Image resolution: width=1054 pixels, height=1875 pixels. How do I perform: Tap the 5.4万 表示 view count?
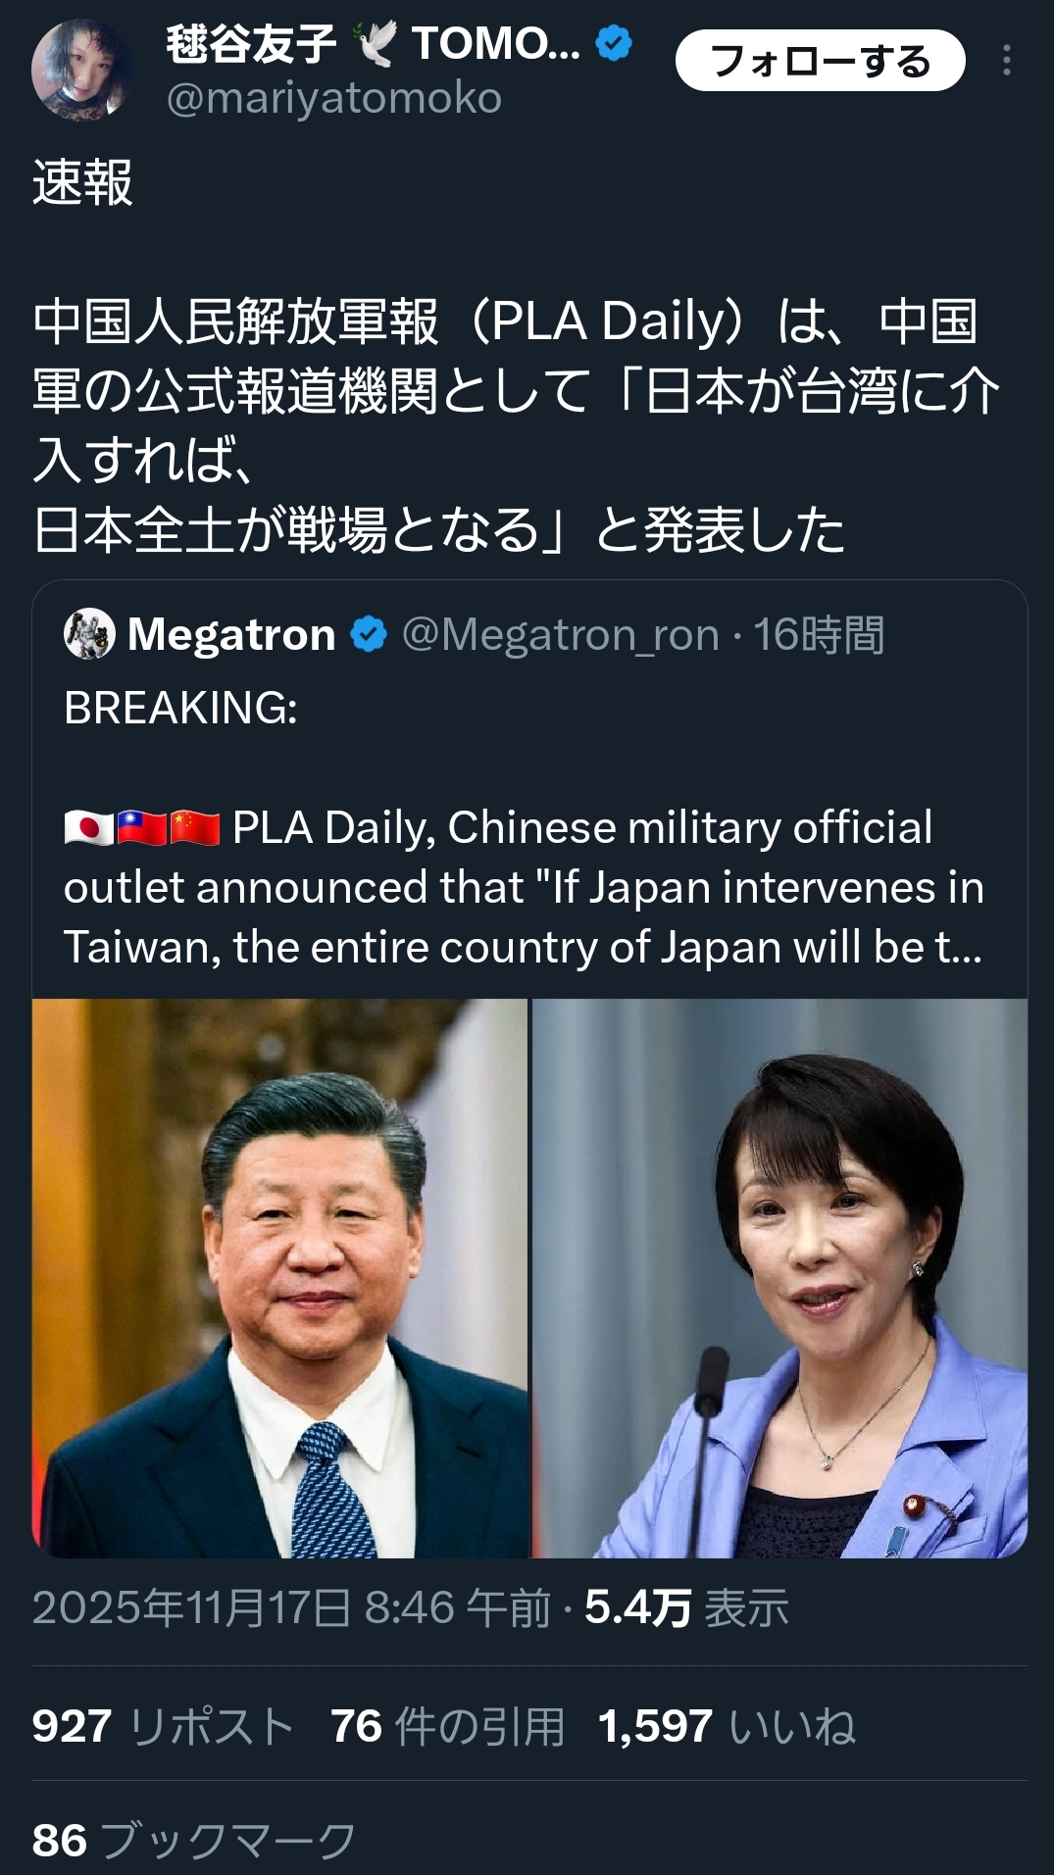pyautogui.click(x=686, y=1608)
